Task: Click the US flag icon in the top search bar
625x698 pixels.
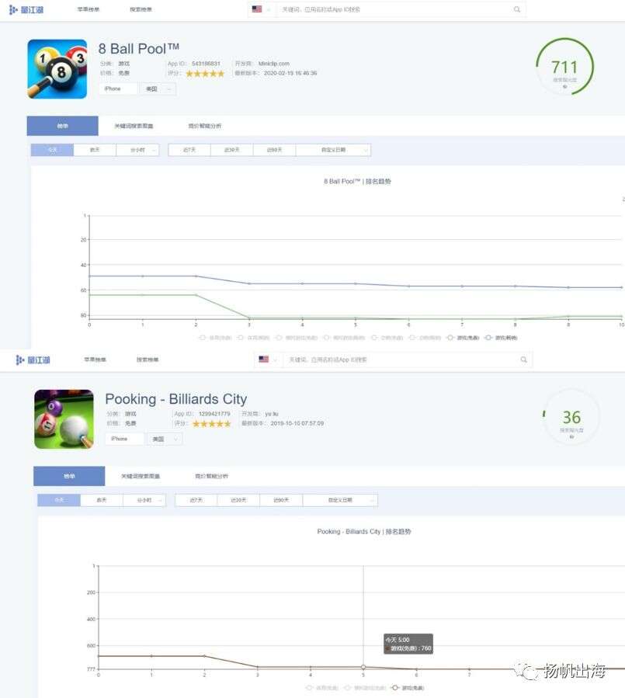Action: click(x=257, y=9)
